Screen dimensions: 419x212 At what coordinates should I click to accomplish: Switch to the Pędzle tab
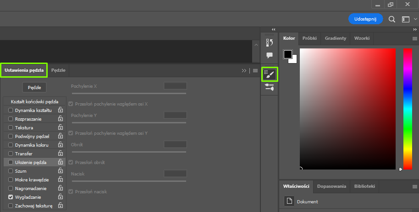click(x=58, y=70)
